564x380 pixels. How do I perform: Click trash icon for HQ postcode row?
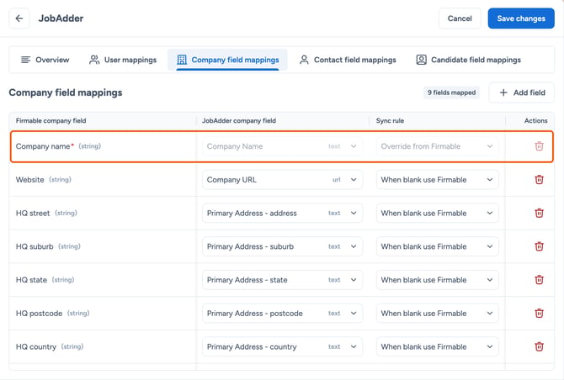coord(539,314)
